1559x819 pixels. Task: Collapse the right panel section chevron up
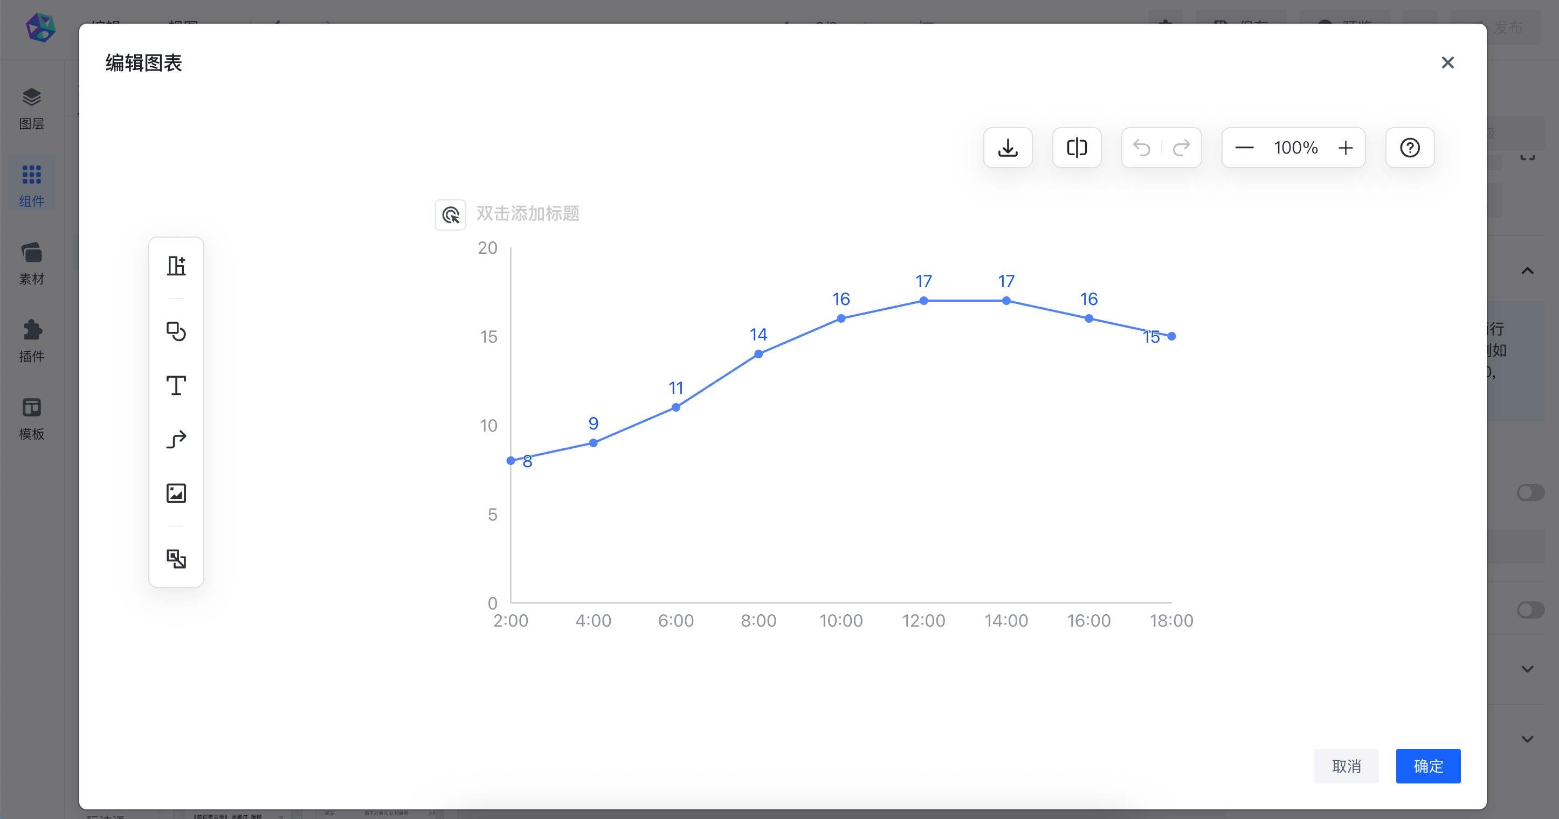1528,270
